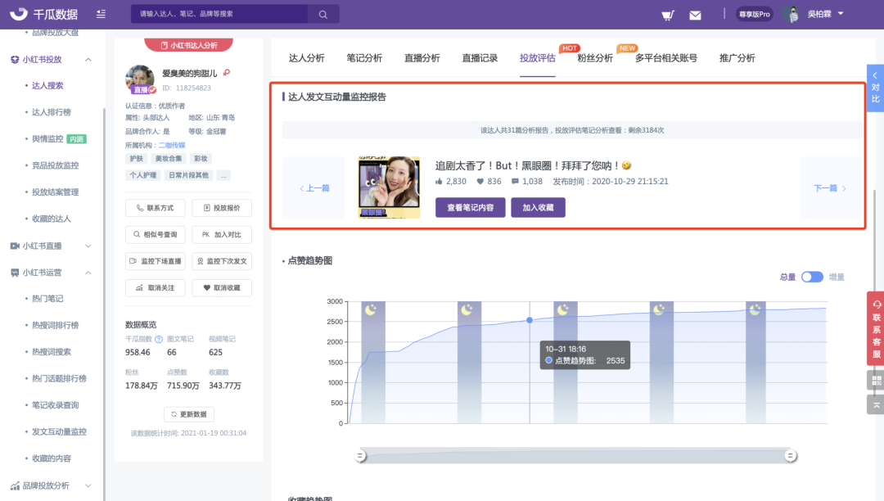The width and height of the screenshot is (884, 501).
Task: Open 舆情监控 in sidebar
Action: point(47,138)
